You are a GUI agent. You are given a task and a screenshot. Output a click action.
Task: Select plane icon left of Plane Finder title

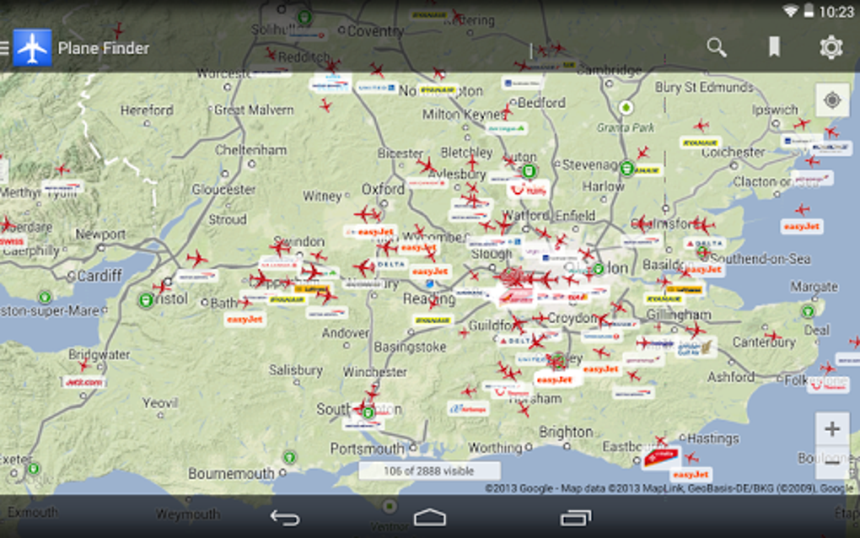coord(118,30)
